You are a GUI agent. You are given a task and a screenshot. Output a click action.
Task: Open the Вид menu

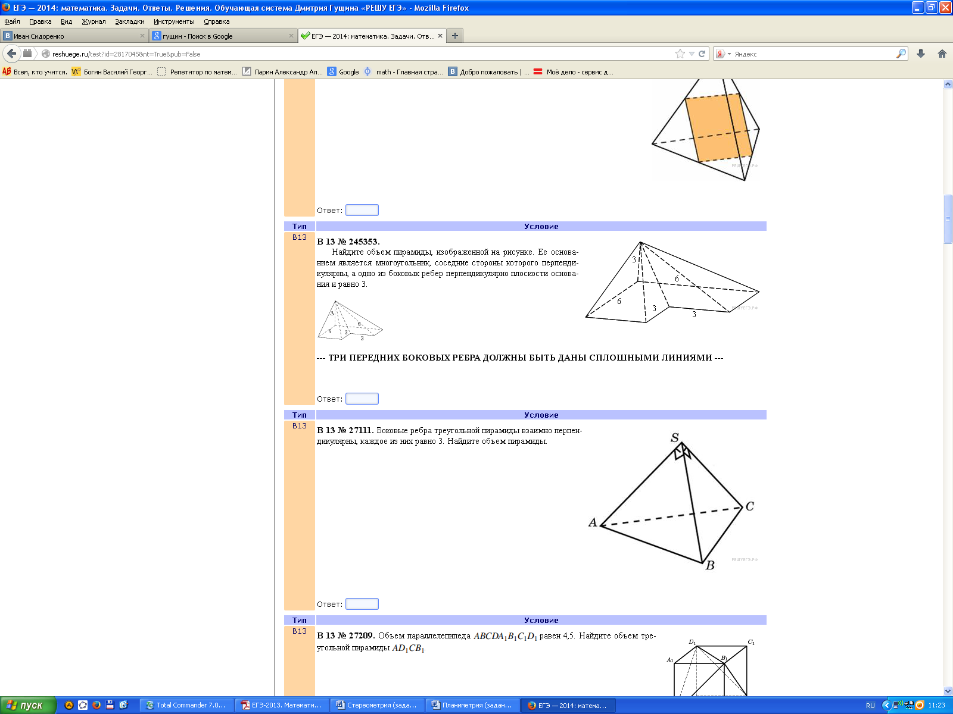click(x=66, y=21)
